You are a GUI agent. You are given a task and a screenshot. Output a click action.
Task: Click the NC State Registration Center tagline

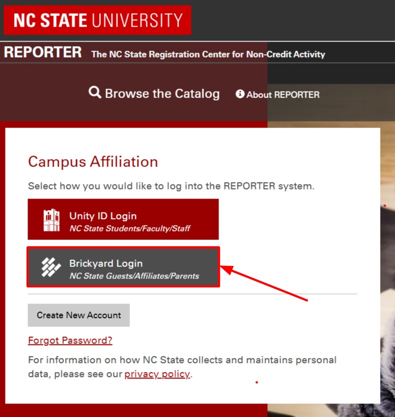(208, 54)
